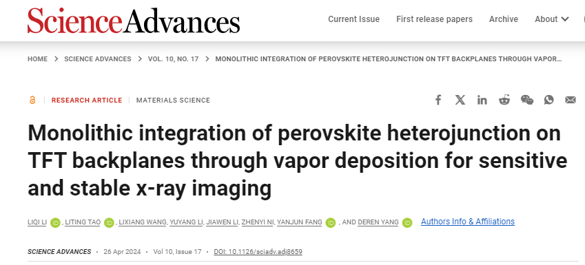585x265 pixels.
Task: Expand the About dropdown menu
Action: 552,19
